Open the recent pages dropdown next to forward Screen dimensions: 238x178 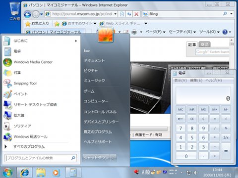click(41, 14)
